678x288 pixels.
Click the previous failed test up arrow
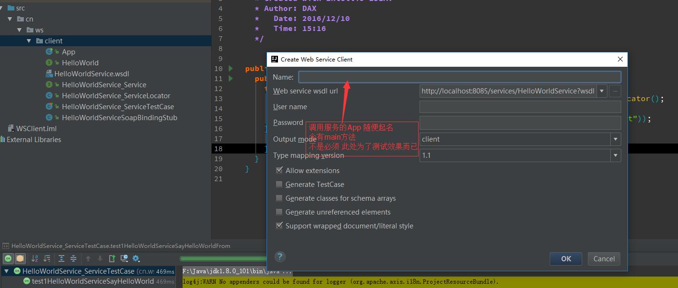click(88, 258)
